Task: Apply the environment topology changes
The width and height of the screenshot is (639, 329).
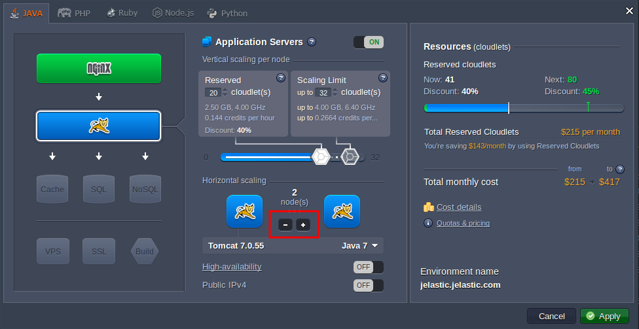Action: click(x=604, y=316)
